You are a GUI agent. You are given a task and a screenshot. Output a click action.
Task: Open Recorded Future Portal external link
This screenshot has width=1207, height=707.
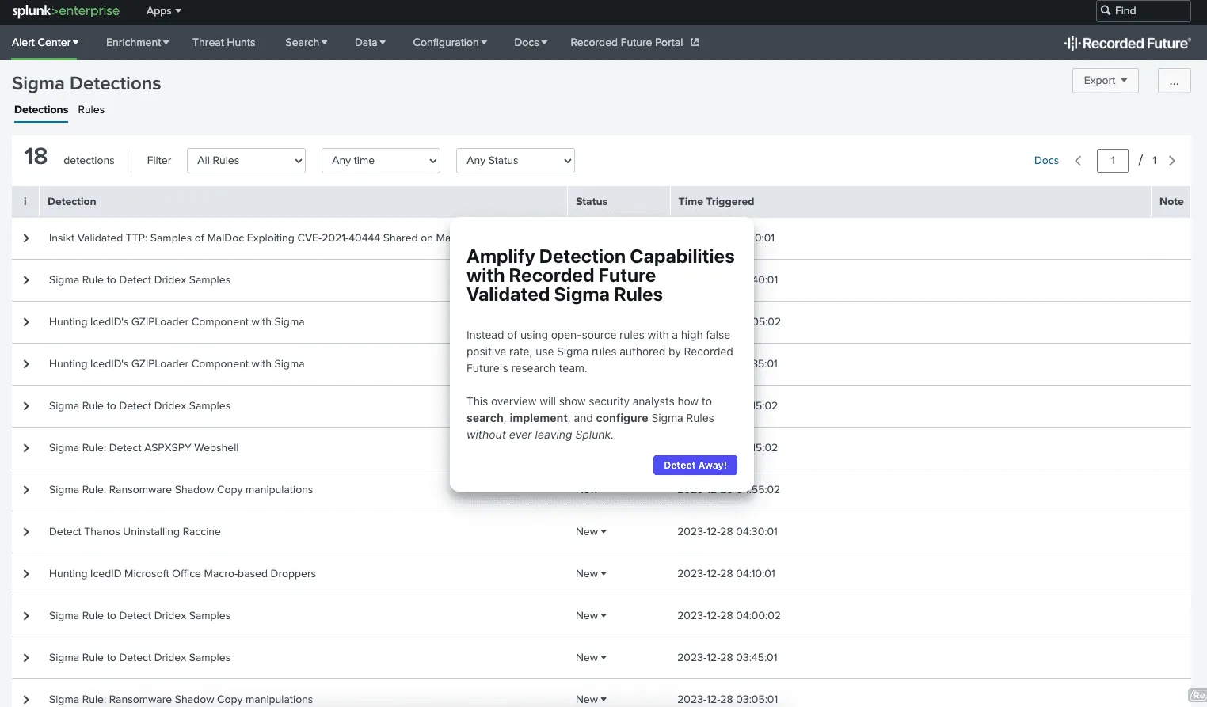pyautogui.click(x=634, y=43)
